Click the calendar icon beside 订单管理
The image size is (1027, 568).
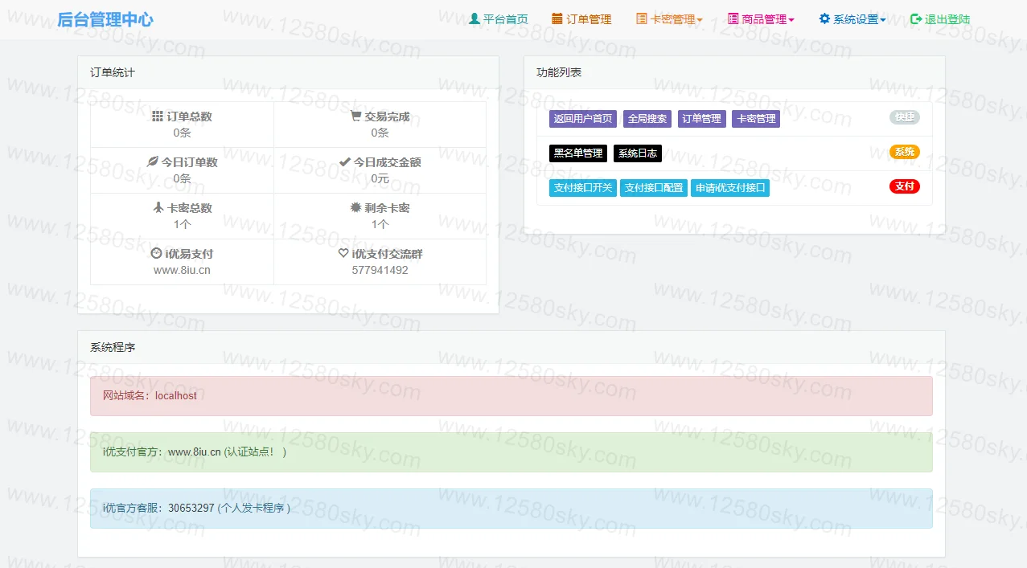[x=557, y=18]
